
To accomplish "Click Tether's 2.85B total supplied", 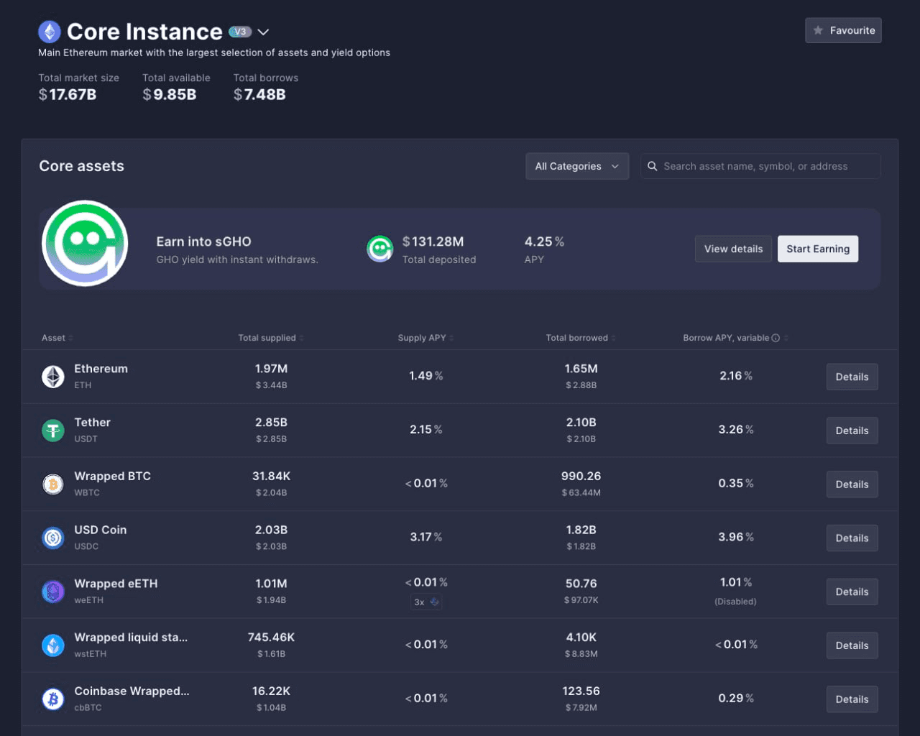I will click(x=271, y=423).
